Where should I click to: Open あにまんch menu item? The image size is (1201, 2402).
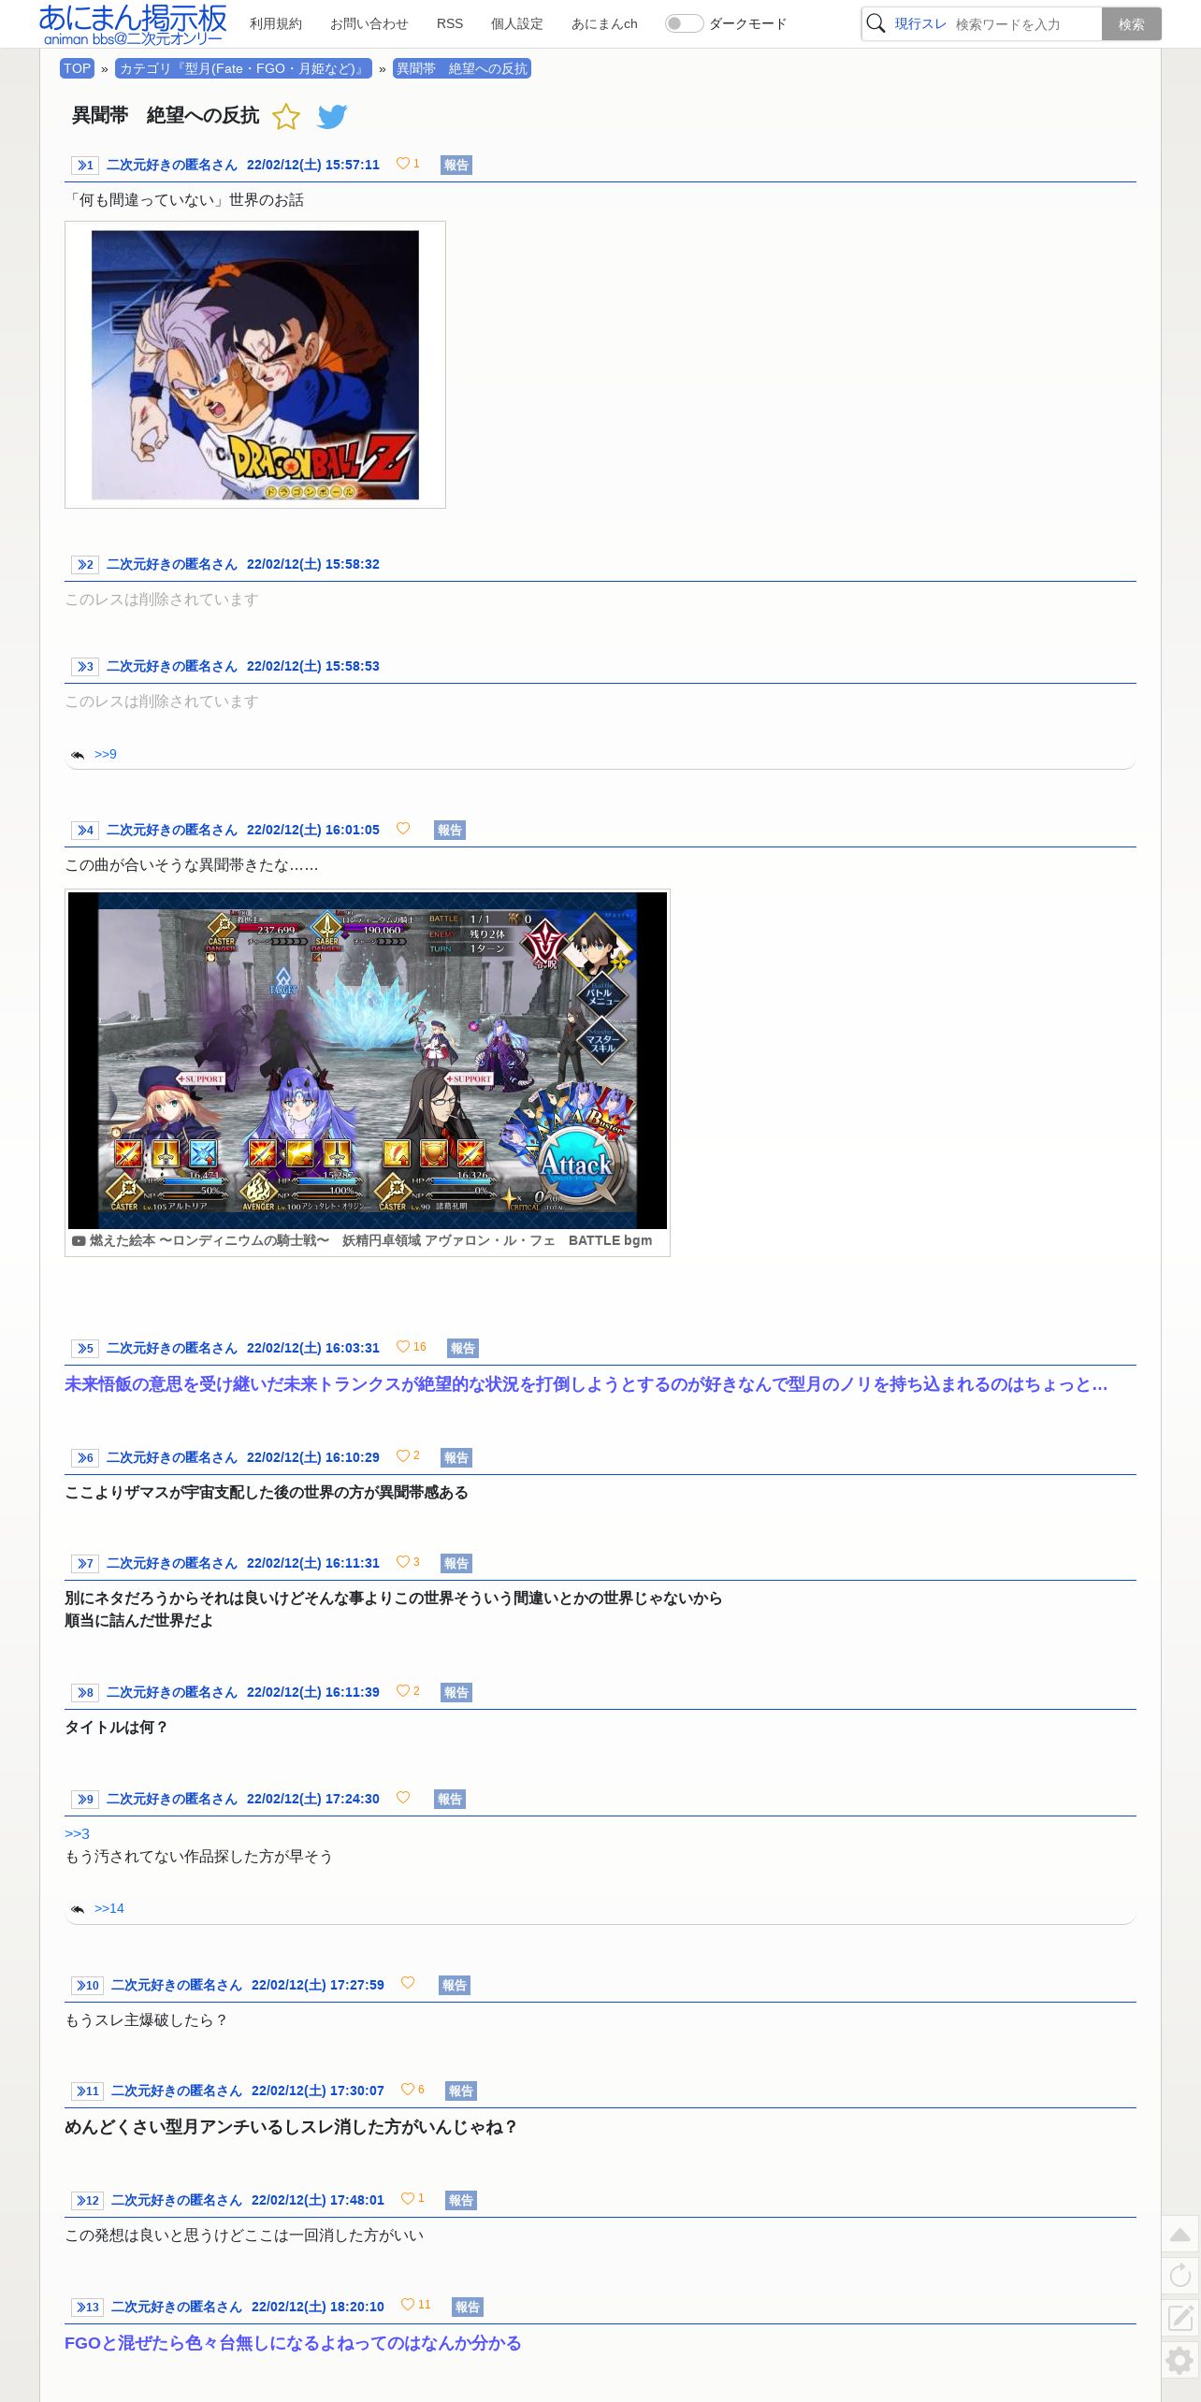(x=604, y=23)
